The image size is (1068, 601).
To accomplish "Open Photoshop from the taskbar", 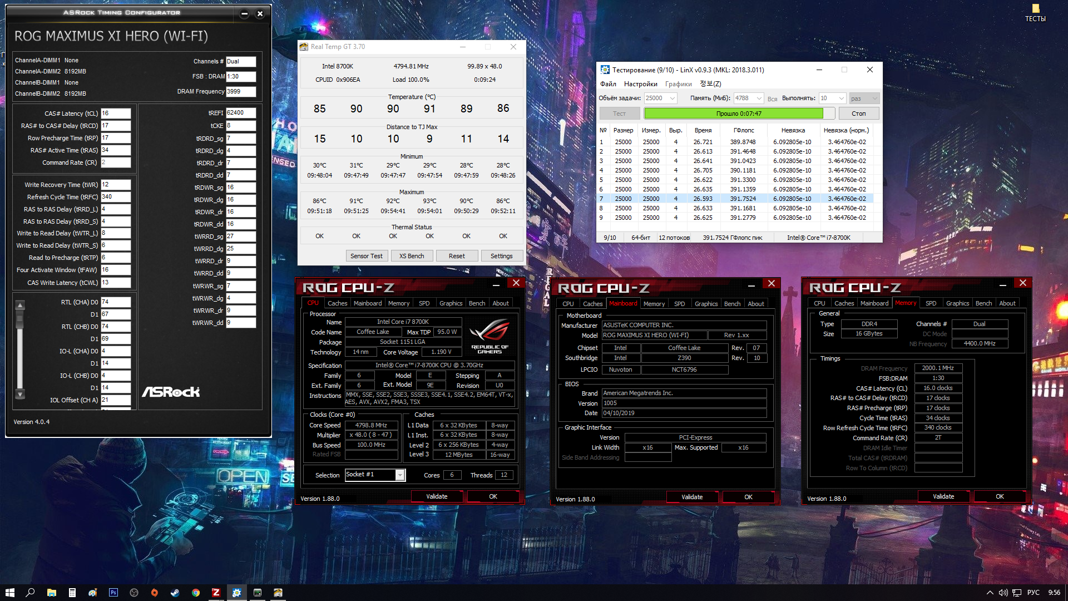I will coord(113,593).
